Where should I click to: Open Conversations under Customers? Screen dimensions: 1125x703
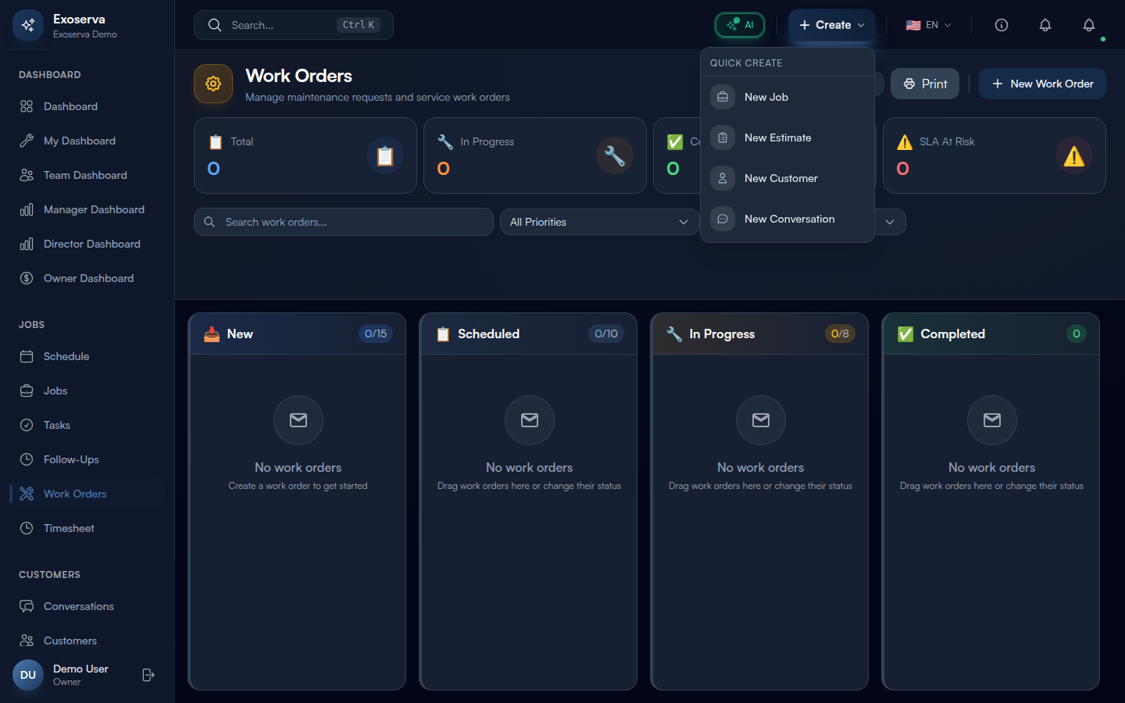pyautogui.click(x=78, y=606)
